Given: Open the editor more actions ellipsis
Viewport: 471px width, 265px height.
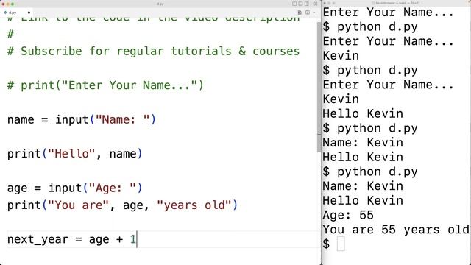Looking at the screenshot, I should click(x=314, y=13).
